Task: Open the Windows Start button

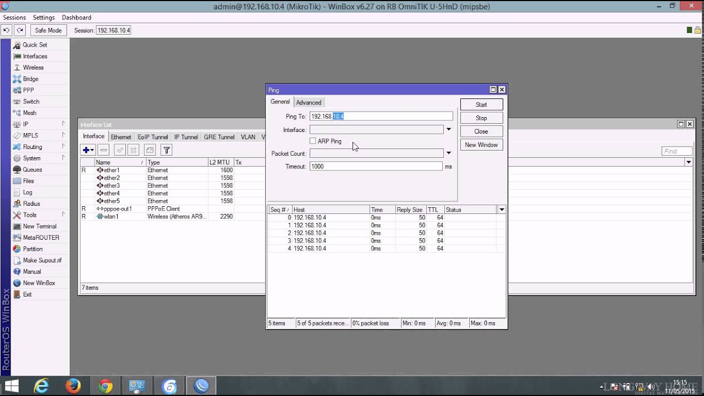Action: 12,387
